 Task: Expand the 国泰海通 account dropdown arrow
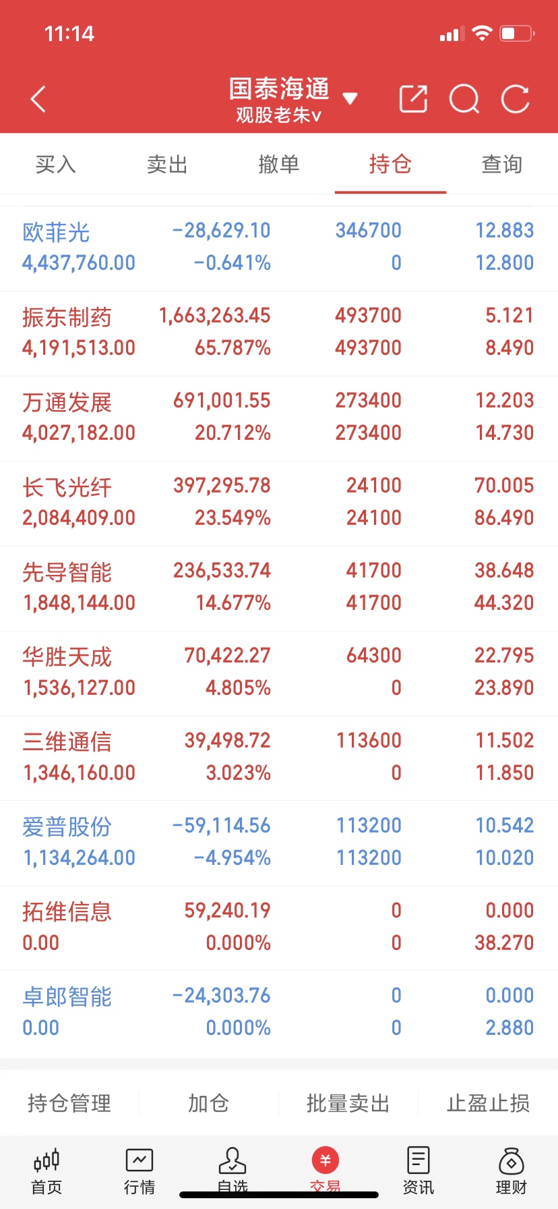pyautogui.click(x=350, y=99)
